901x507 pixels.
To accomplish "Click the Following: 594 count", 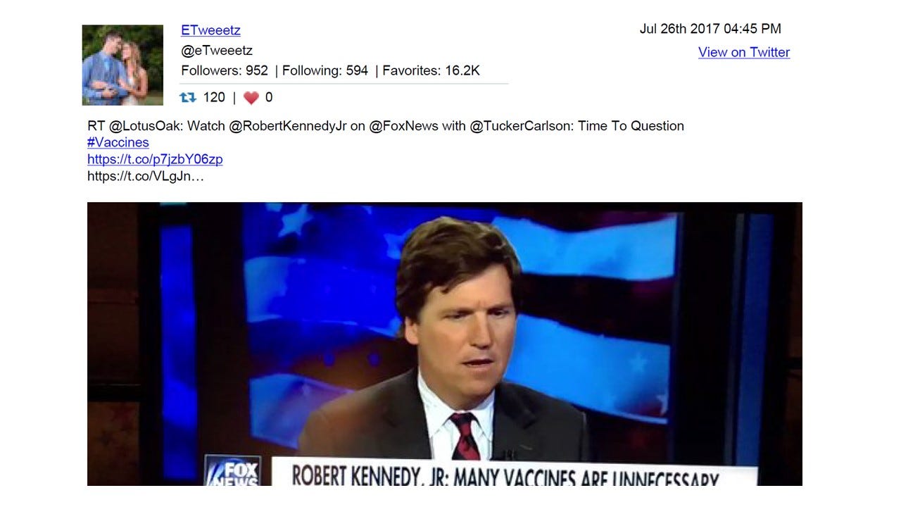I will pyautogui.click(x=325, y=70).
